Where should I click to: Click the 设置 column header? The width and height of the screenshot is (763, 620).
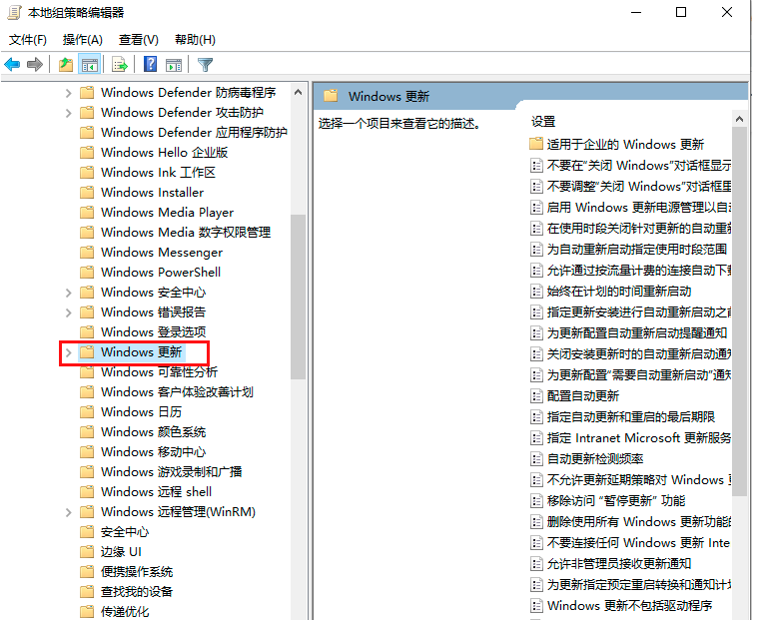click(543, 121)
